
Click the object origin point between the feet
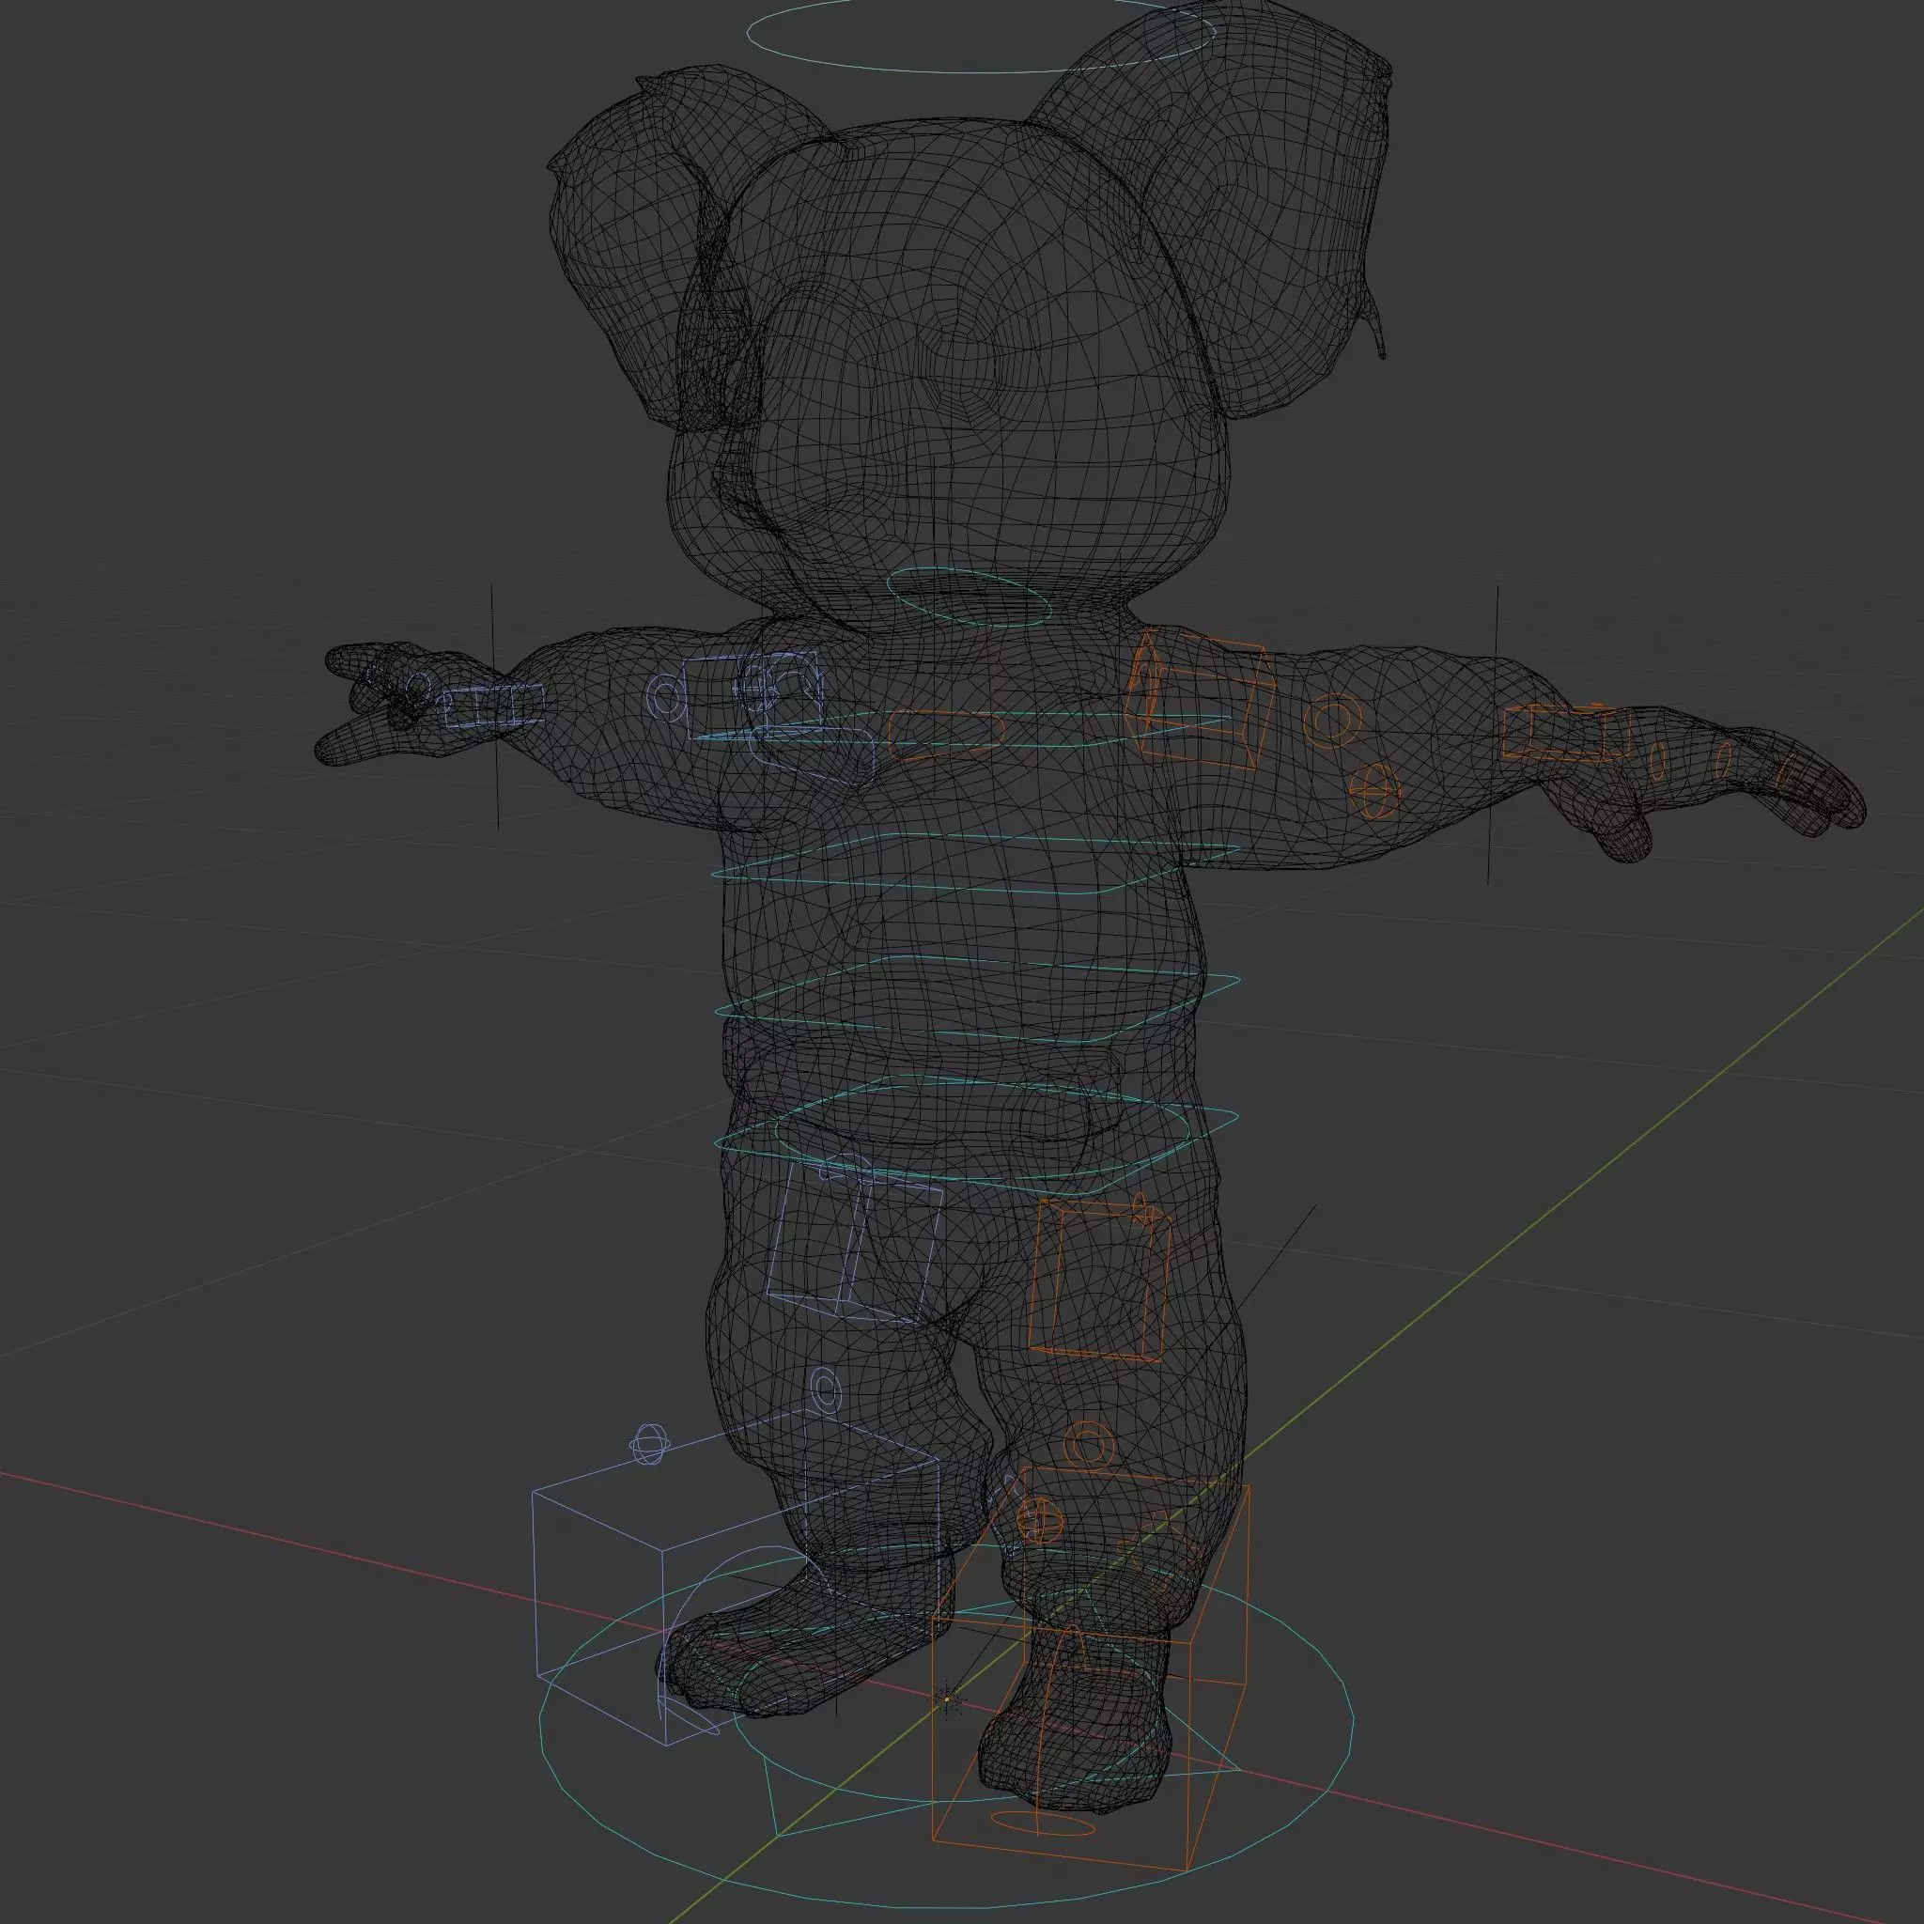(x=948, y=1699)
